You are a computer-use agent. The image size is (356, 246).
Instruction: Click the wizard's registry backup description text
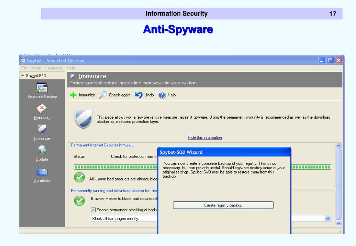[x=224, y=170]
